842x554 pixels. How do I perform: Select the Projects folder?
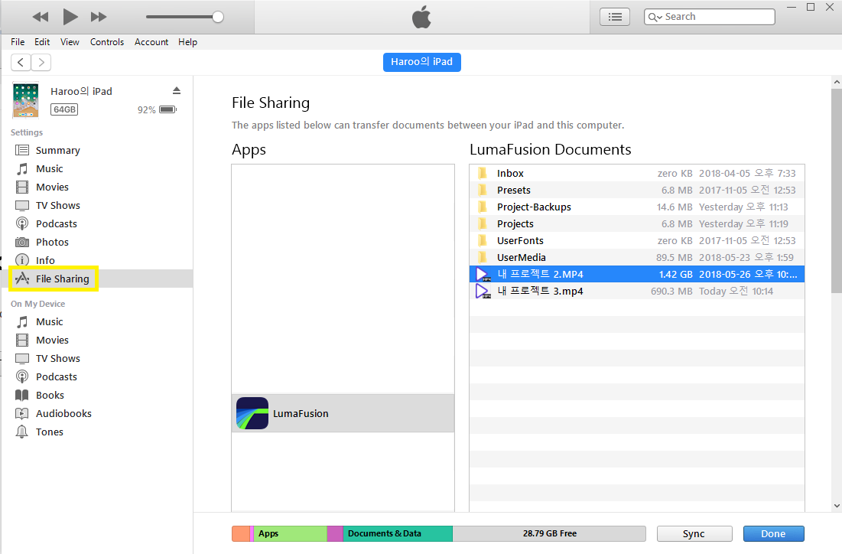[x=637, y=223]
